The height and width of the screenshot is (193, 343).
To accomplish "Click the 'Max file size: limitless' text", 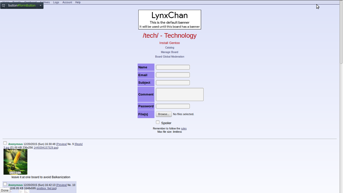I will 170,132.
